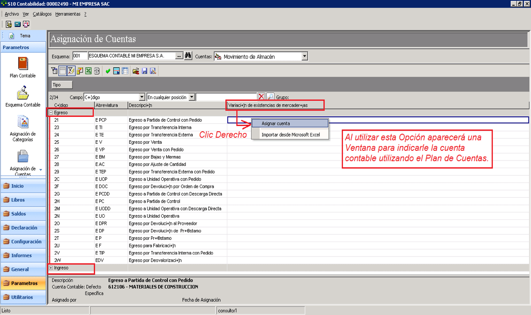The height and width of the screenshot is (315, 531).
Task: Toggle the grid view toolbar button
Action: click(x=62, y=71)
